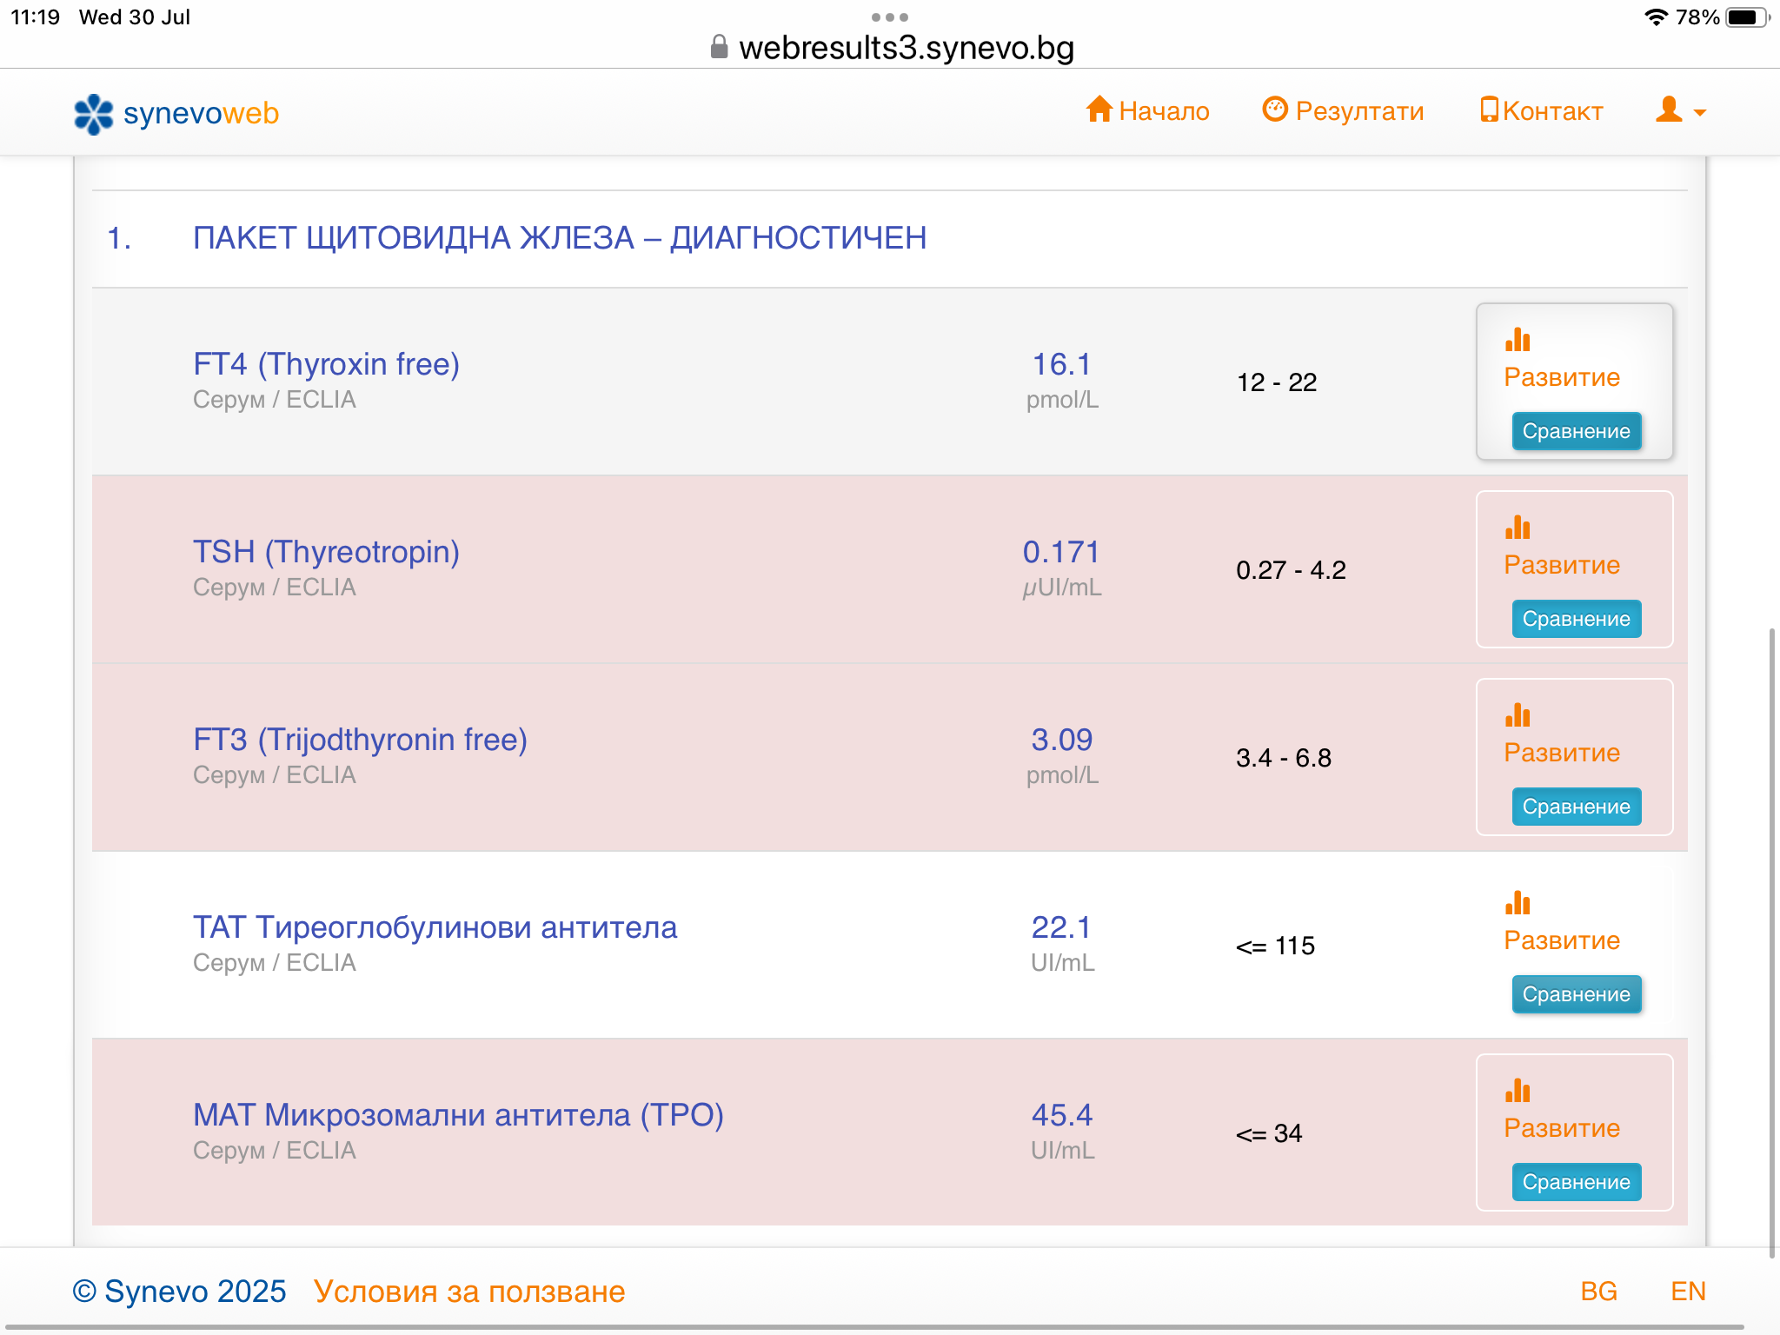Screen dimensions: 1780x1335
Task: Click bar chart icon for TAT antibodies row
Action: pyautogui.click(x=1518, y=903)
